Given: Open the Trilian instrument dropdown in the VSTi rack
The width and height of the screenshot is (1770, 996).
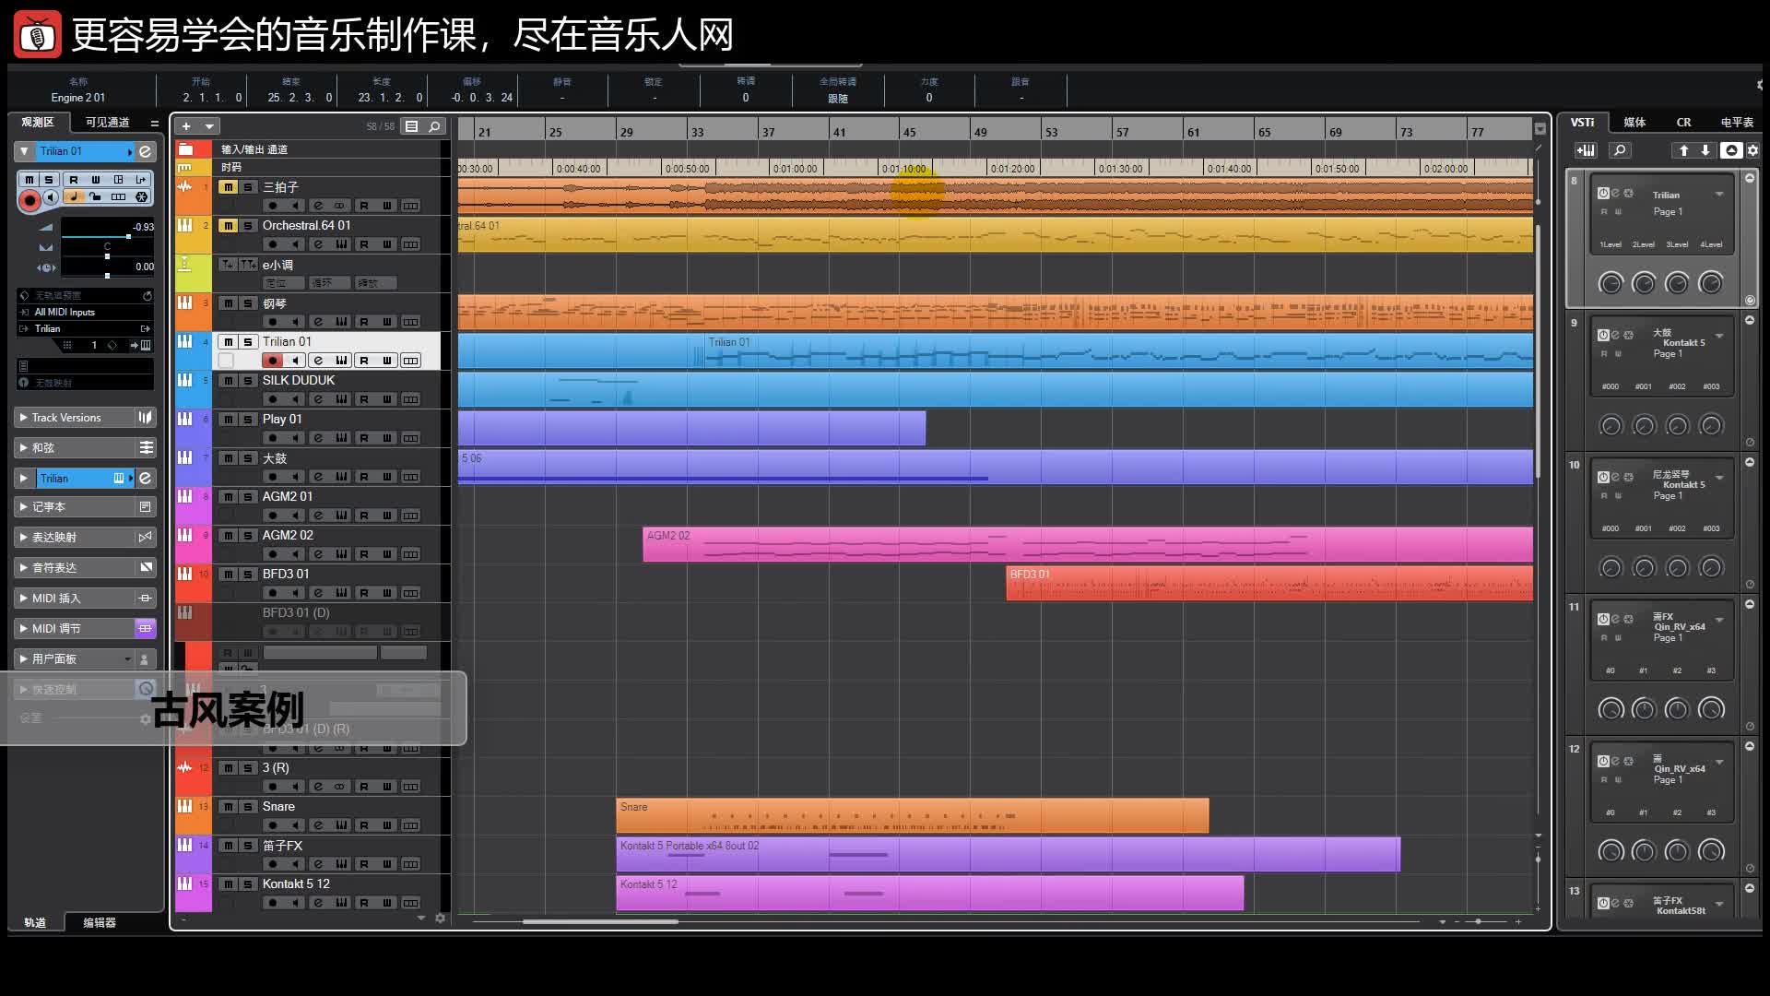Looking at the screenshot, I should (x=1719, y=195).
